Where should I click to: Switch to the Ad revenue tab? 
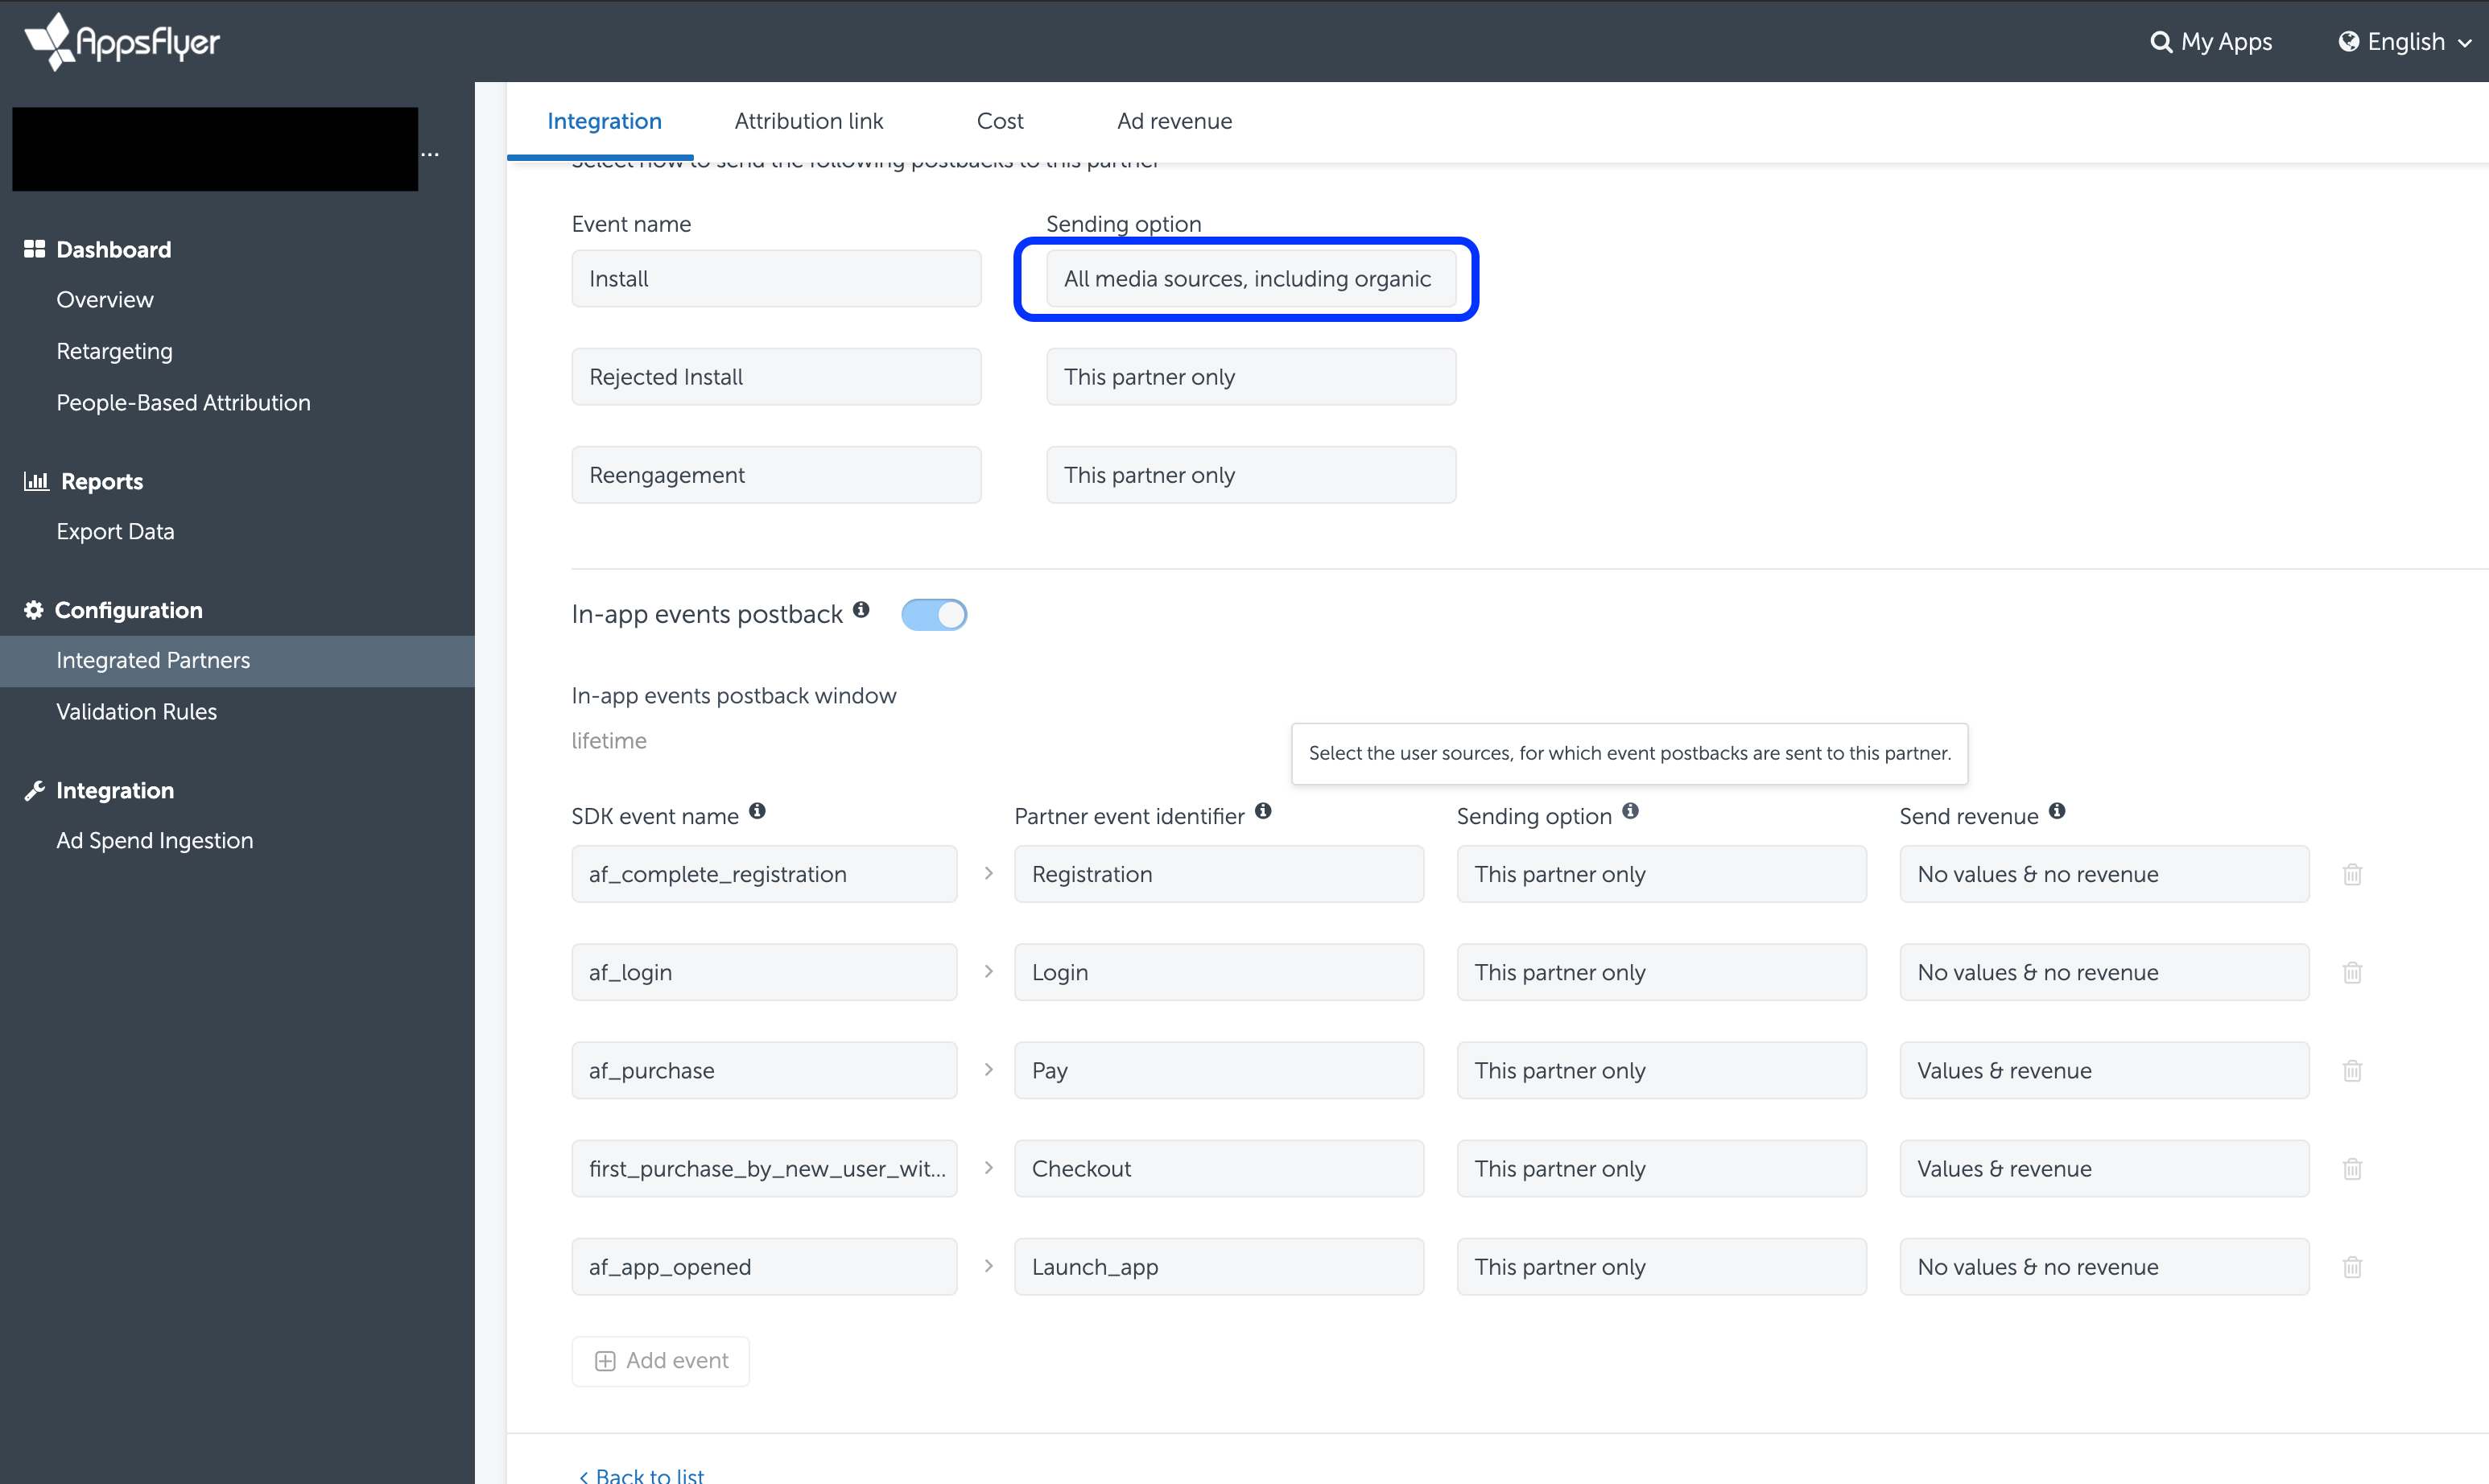[1174, 121]
